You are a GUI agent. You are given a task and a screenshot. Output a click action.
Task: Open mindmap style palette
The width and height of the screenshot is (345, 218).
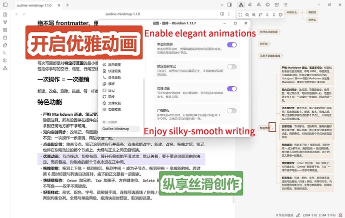(x=280, y=14)
